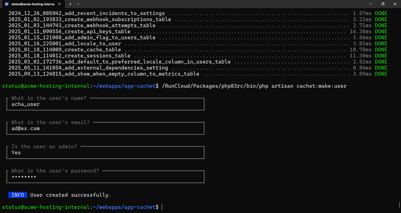
Task: Click the cachet:make:user command text
Action: (x=322, y=86)
